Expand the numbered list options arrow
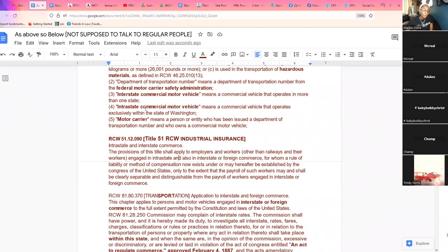The image size is (448, 252). point(344,54)
